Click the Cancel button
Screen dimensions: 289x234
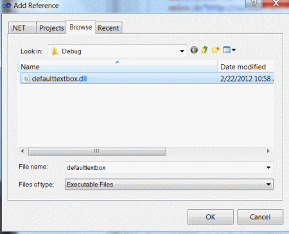[x=260, y=217]
